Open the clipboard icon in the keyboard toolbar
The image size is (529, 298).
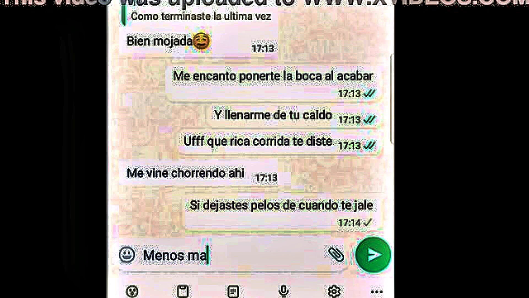[x=183, y=291]
